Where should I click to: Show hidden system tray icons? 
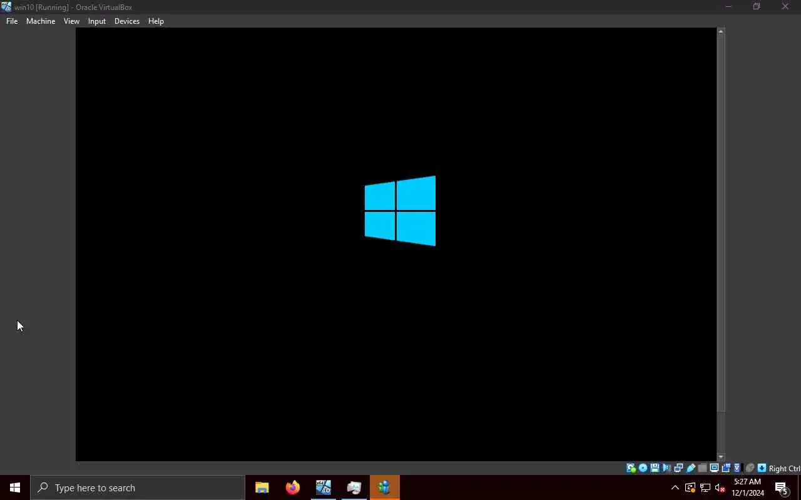point(675,487)
